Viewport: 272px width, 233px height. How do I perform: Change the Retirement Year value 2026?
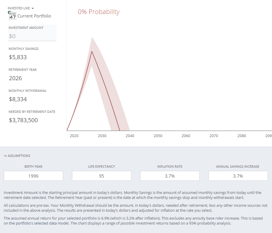point(15,78)
